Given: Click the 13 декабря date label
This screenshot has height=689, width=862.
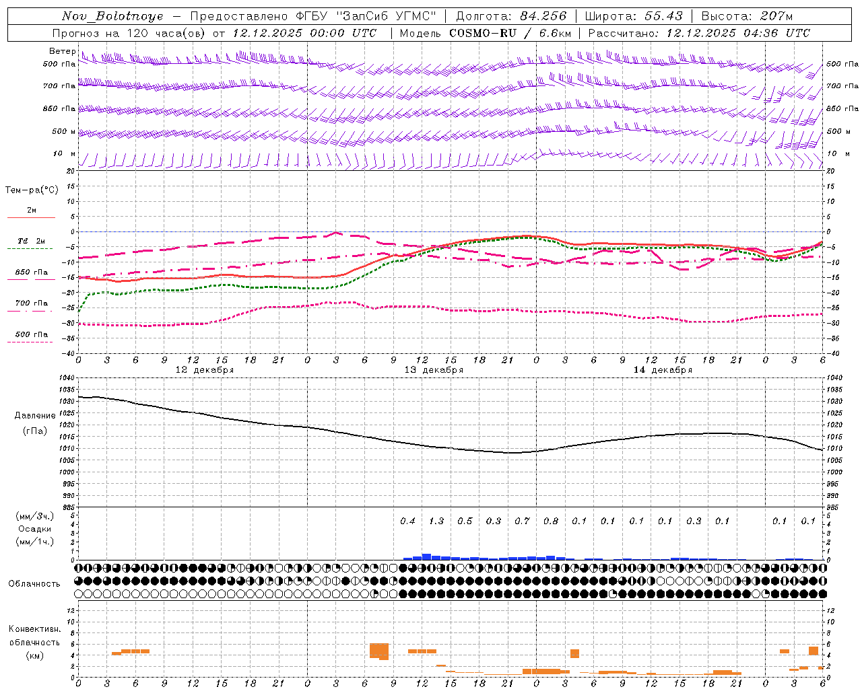Looking at the screenshot, I should pos(434,370).
